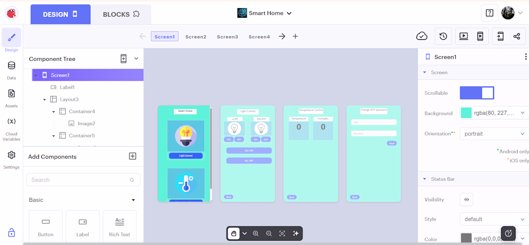The image size is (529, 245).
Task: Select the Screen1 tab
Action: click(164, 36)
